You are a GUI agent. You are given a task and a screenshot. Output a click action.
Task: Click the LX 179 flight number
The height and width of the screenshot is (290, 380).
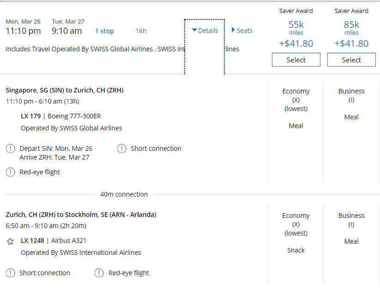click(31, 116)
